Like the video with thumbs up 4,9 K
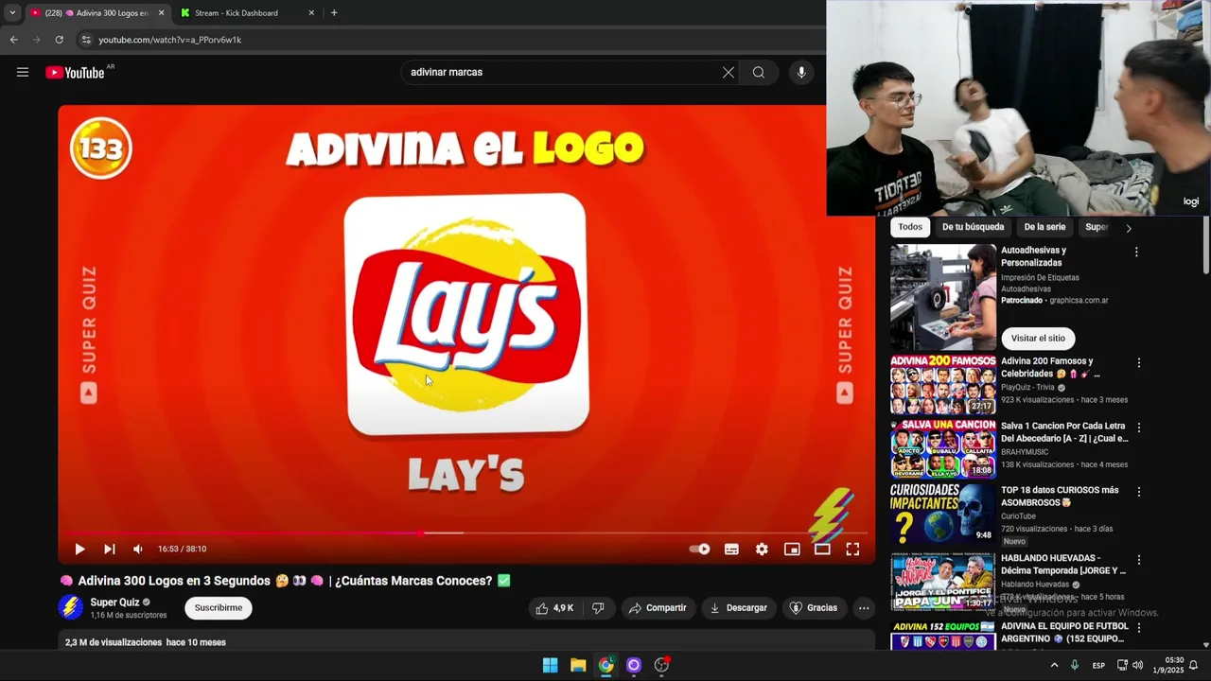Viewport: 1211px width, 681px height. click(x=554, y=608)
